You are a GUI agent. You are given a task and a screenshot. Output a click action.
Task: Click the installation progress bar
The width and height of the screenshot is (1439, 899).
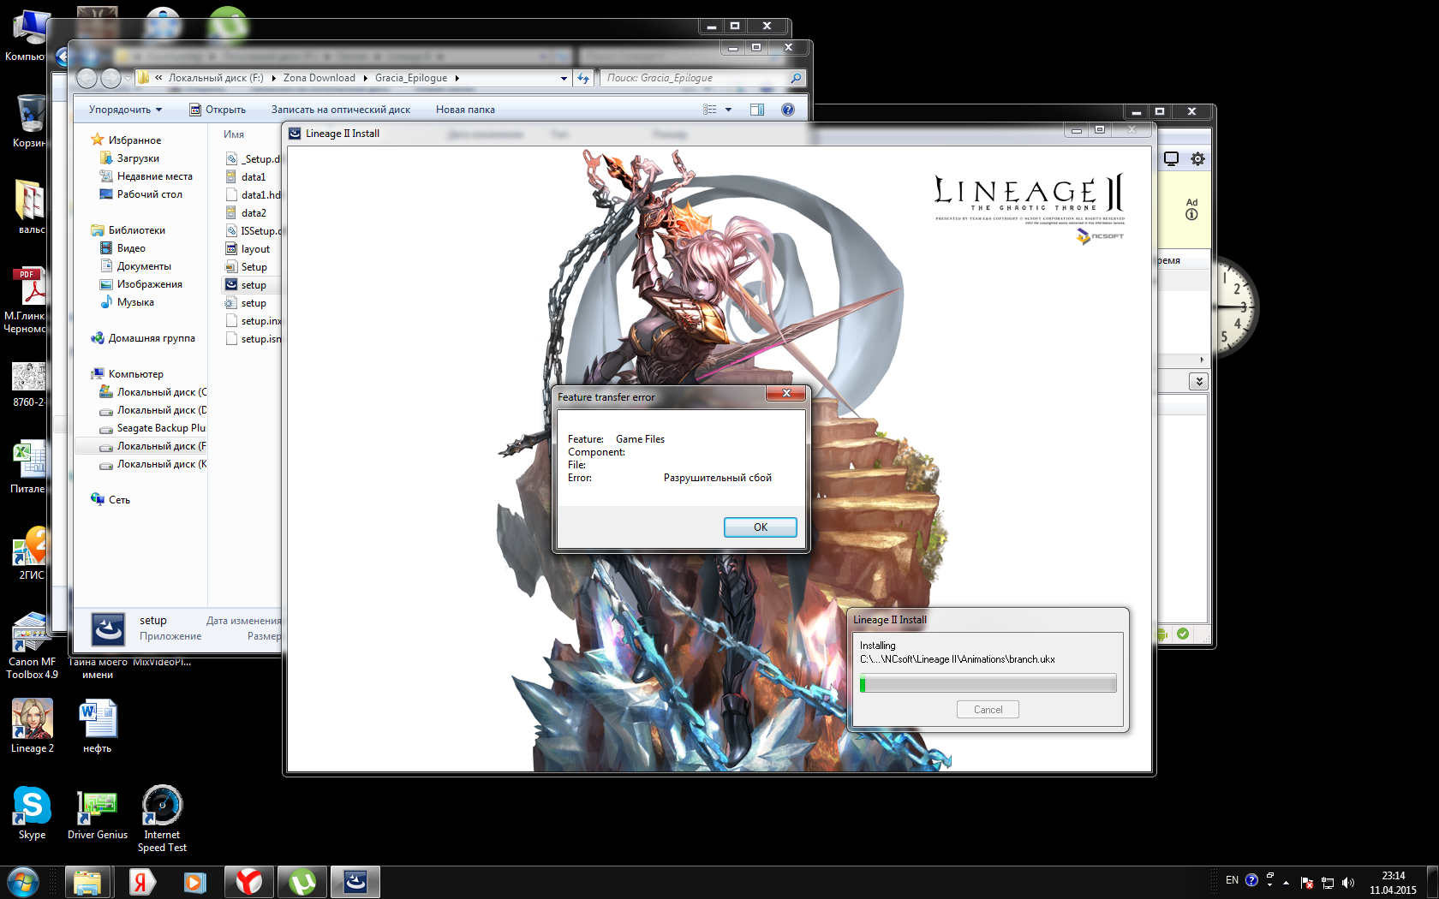pyautogui.click(x=988, y=683)
